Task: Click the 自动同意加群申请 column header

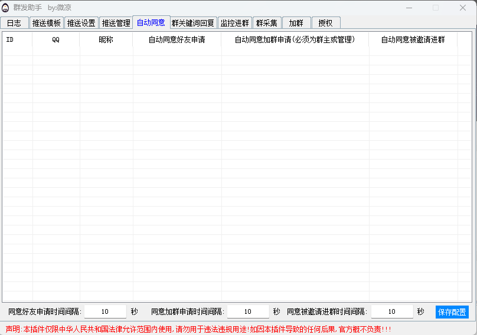Action: coord(295,40)
